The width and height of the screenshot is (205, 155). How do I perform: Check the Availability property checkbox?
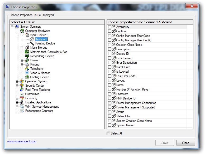(x=109, y=27)
